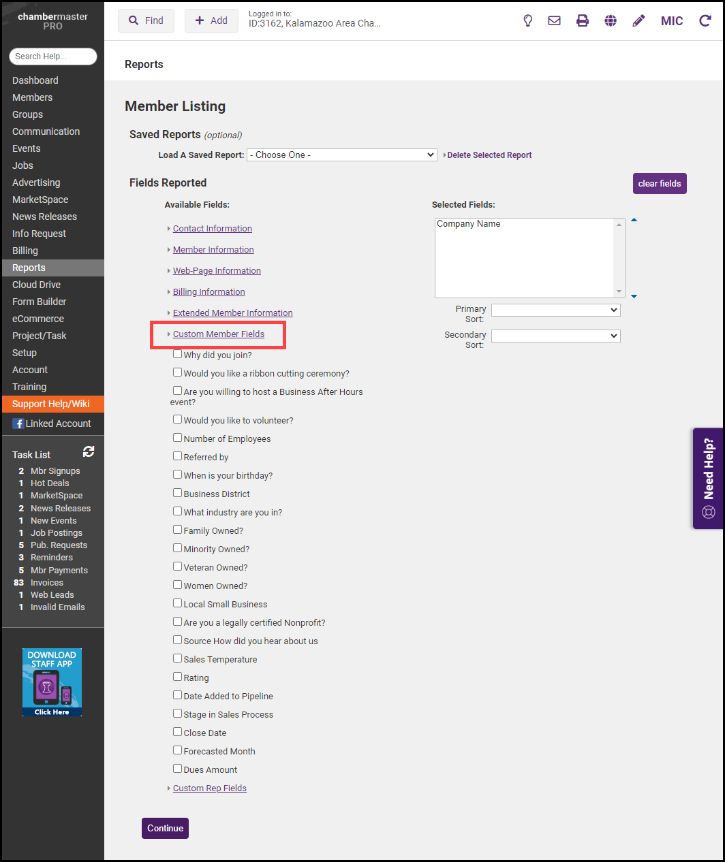Open the globe icon in header
Image resolution: width=725 pixels, height=862 pixels.
pyautogui.click(x=611, y=20)
